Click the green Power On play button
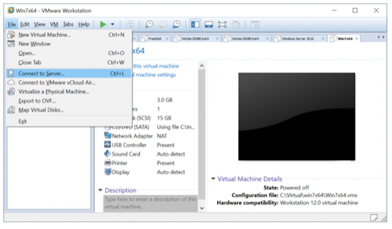The width and height of the screenshot is (392, 229). 103,25
